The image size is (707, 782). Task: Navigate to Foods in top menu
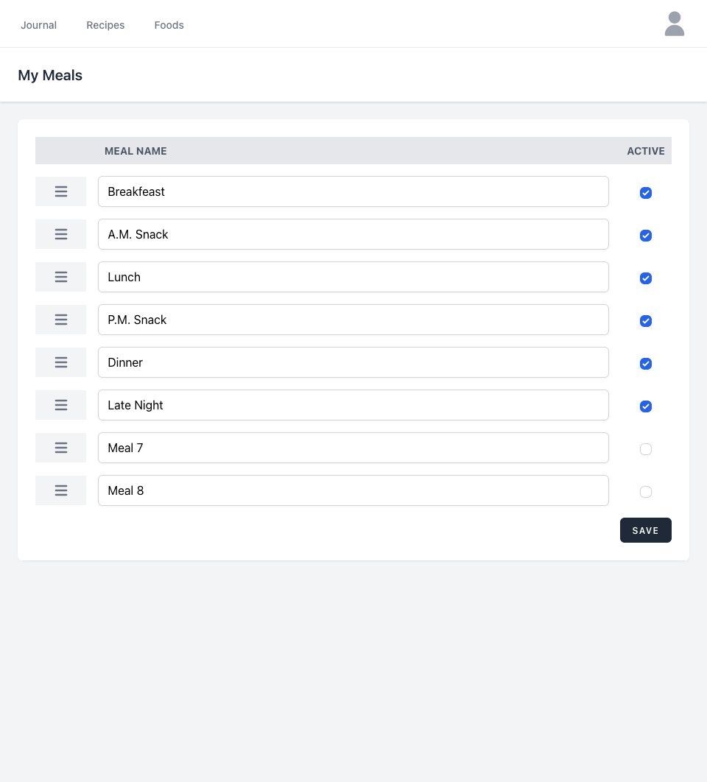169,25
